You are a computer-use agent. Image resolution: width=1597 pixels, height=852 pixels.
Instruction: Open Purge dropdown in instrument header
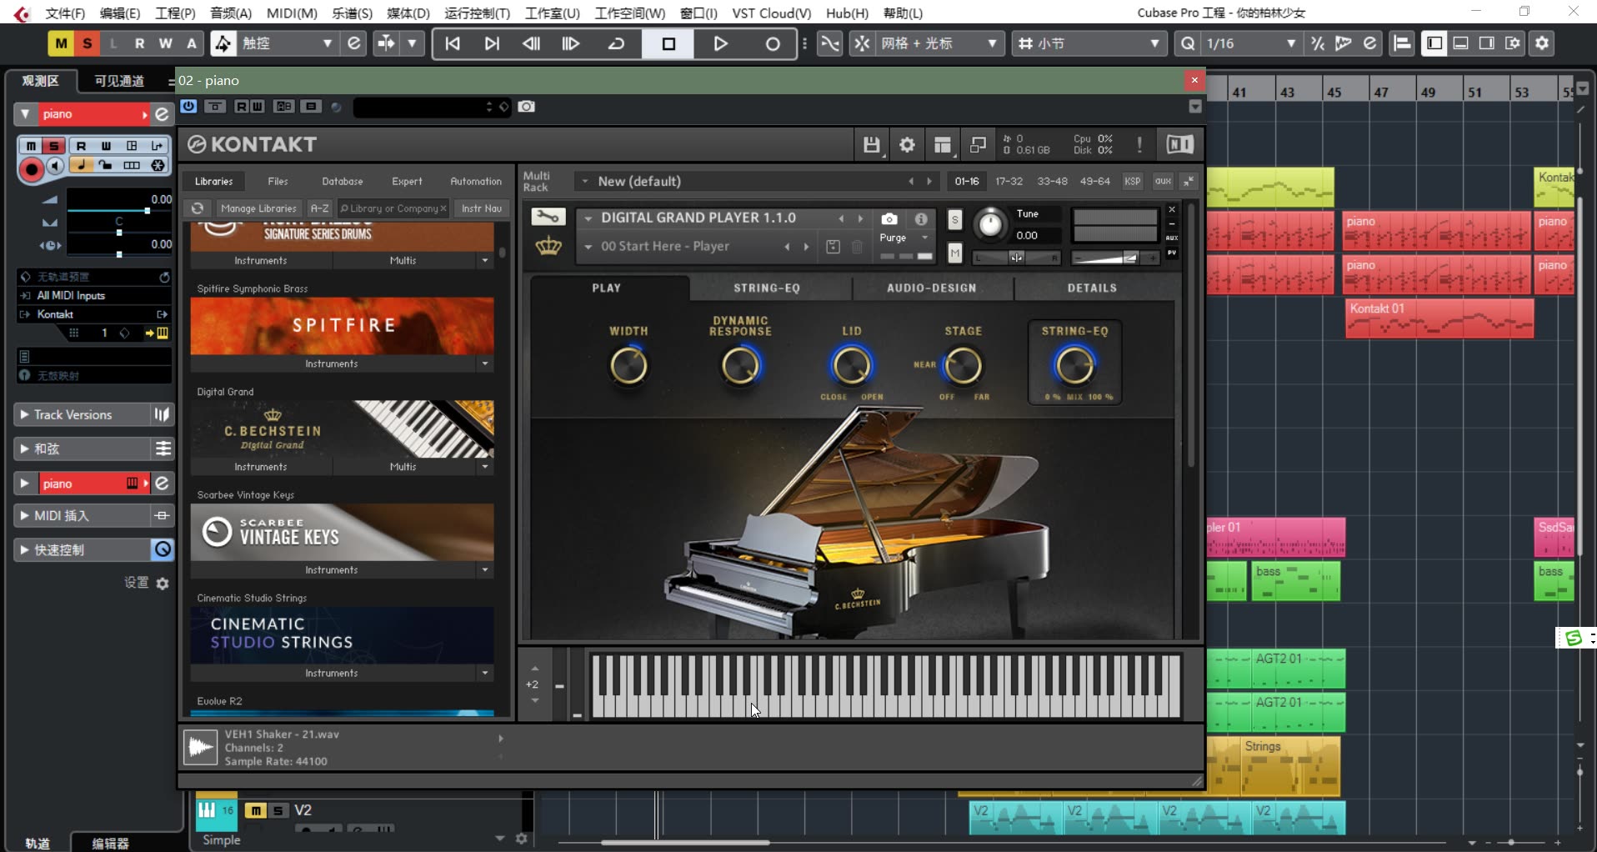coord(904,238)
